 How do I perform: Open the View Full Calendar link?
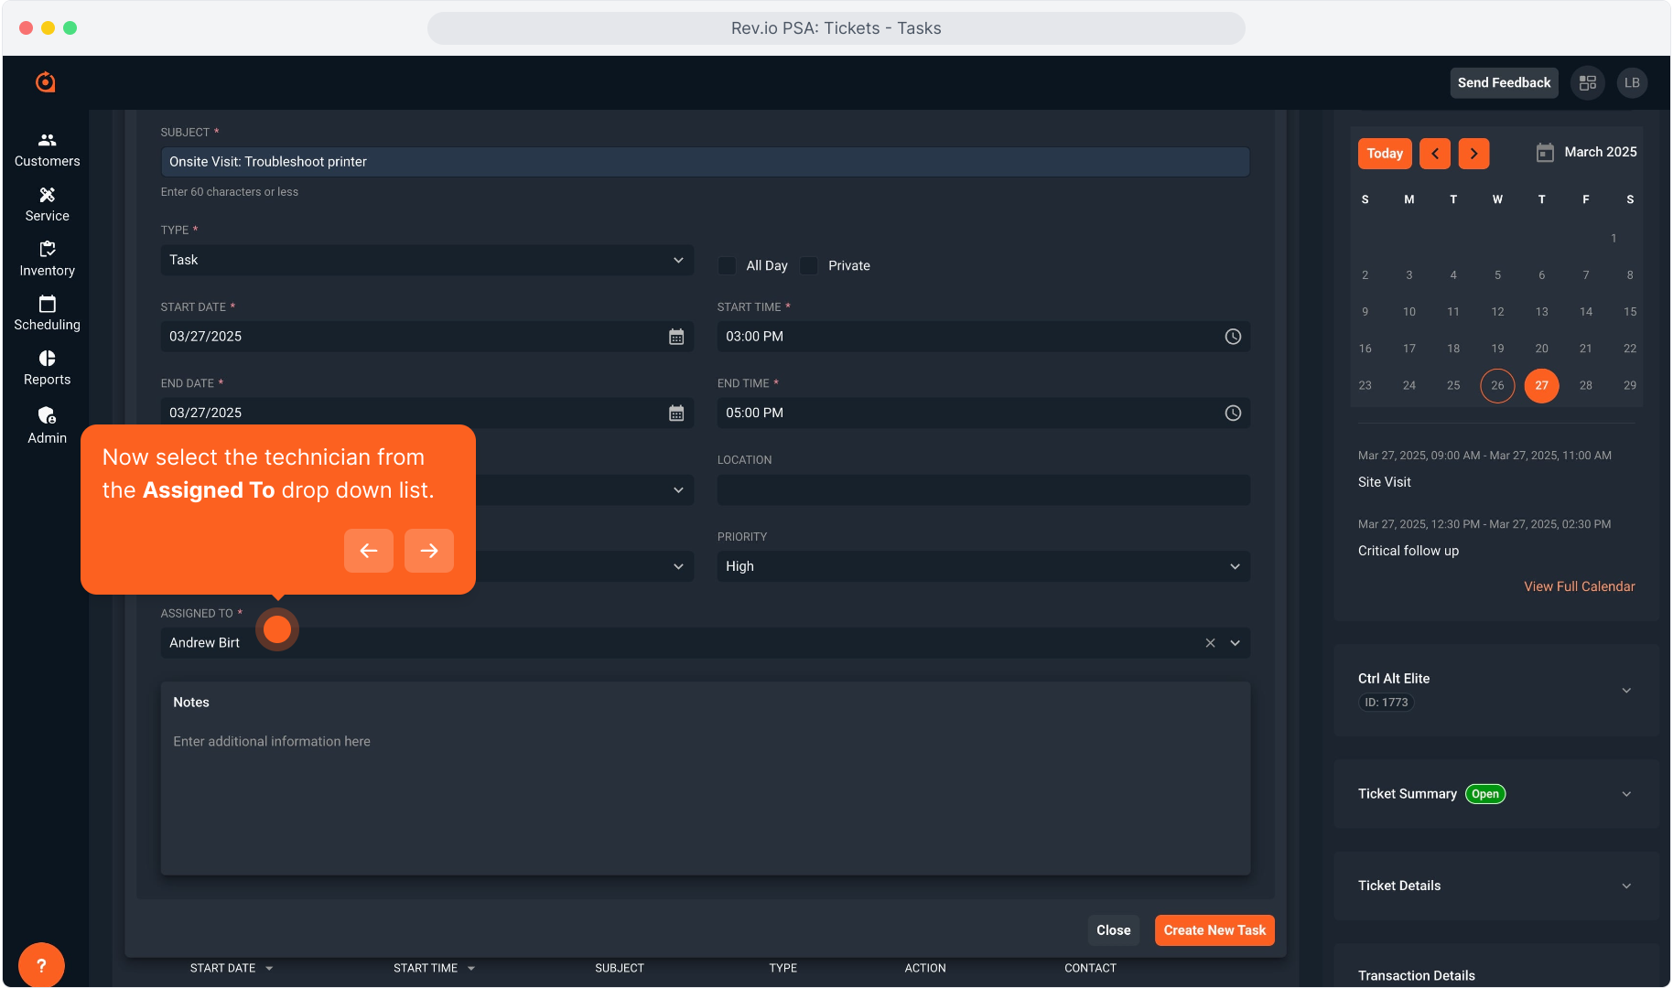pyautogui.click(x=1579, y=586)
